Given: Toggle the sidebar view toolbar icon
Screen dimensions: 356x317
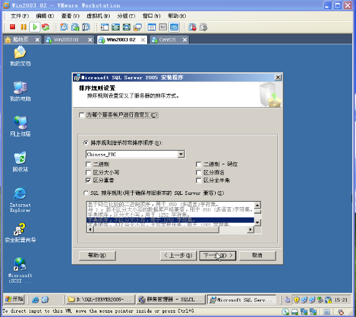Looking at the screenshot, I should pyautogui.click(x=105, y=27).
